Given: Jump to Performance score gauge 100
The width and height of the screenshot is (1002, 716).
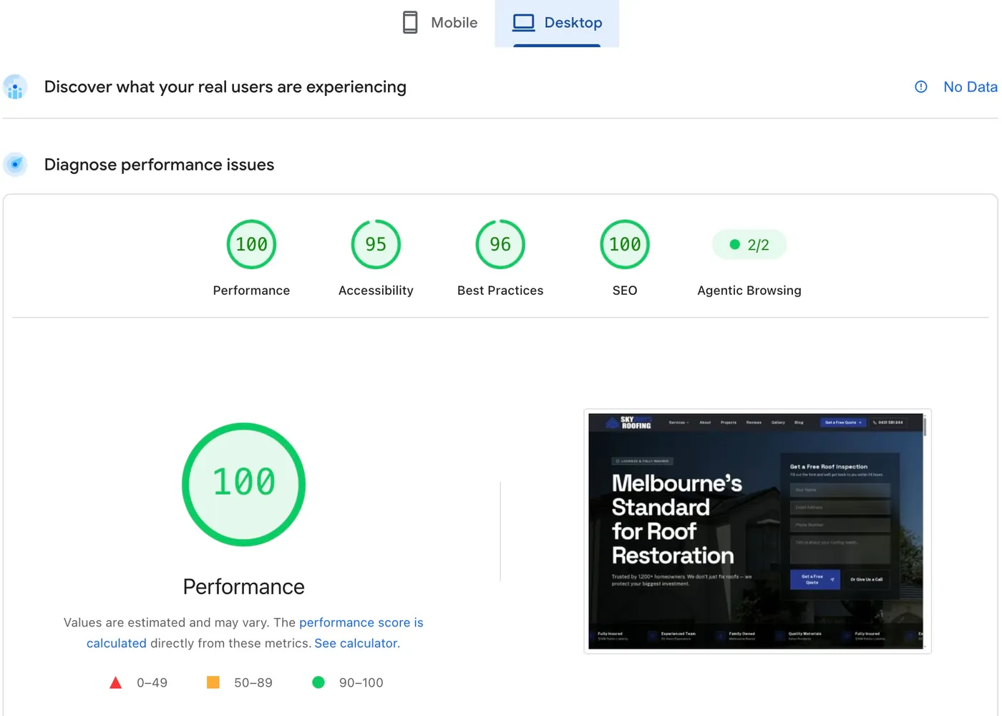Looking at the screenshot, I should [251, 244].
